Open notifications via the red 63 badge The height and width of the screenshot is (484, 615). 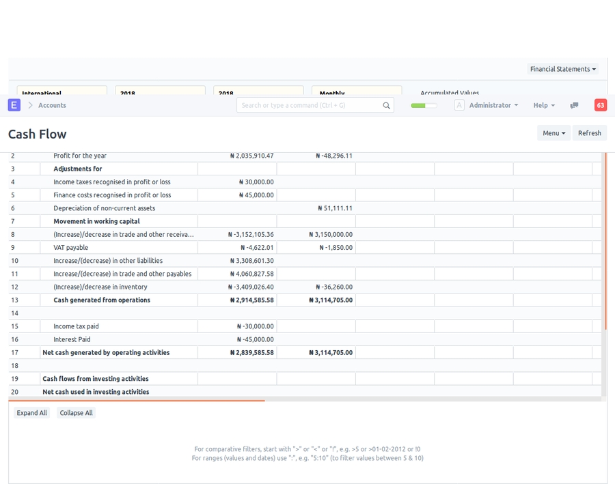click(600, 105)
